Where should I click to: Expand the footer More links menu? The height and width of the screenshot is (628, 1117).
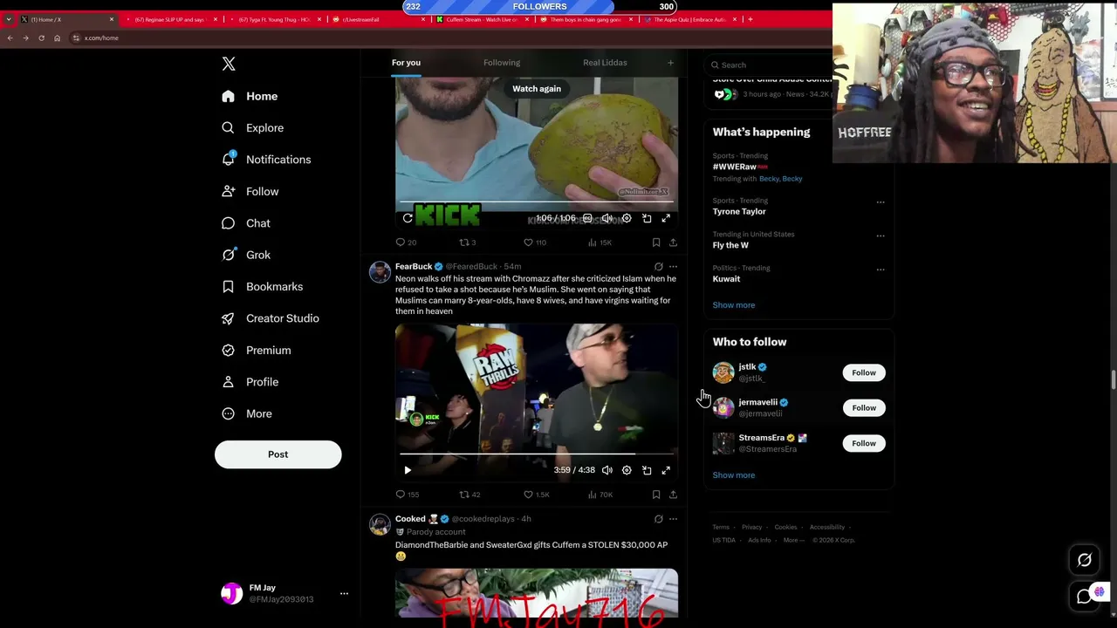point(793,540)
